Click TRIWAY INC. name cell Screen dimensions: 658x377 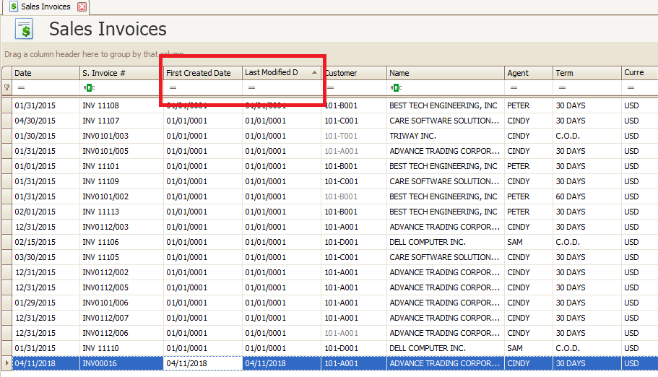click(445, 136)
